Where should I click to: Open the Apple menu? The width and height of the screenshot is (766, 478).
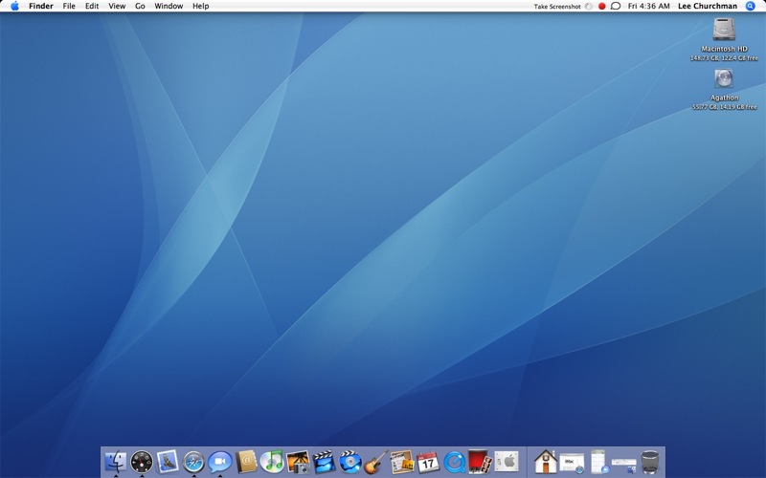pos(14,6)
